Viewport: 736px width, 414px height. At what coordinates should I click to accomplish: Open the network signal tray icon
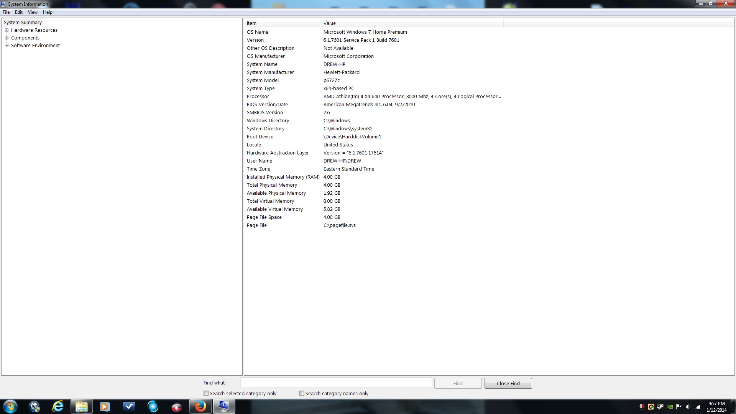698,407
